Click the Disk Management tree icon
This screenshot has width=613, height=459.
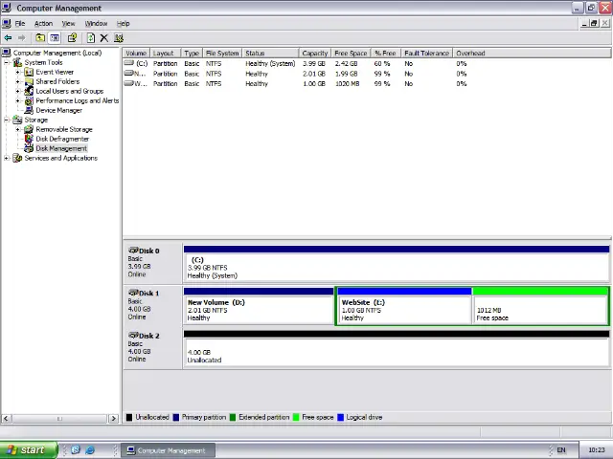(x=29, y=148)
